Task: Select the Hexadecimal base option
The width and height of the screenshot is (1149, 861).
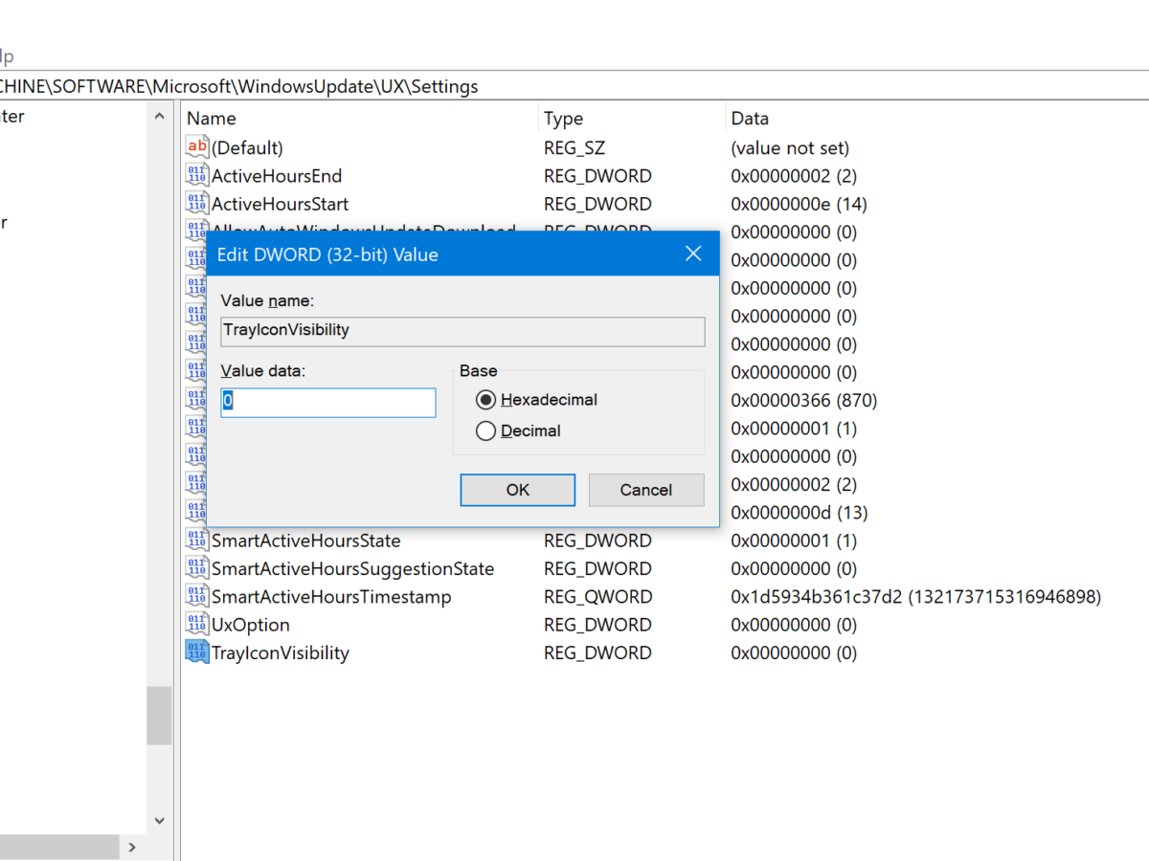Action: pos(486,400)
